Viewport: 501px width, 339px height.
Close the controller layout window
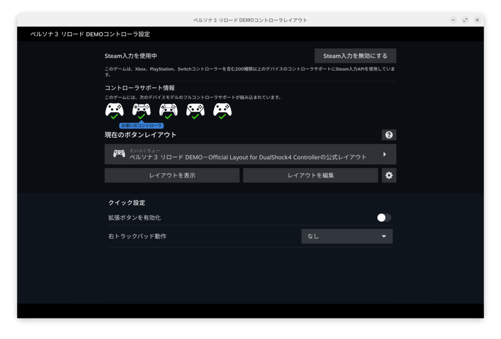[x=477, y=20]
